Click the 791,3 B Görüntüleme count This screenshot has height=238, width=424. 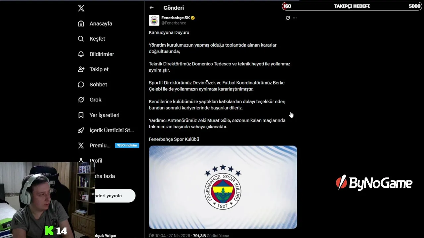tap(211, 236)
